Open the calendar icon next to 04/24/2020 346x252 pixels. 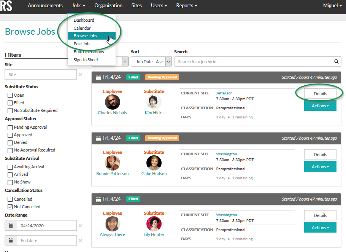pyautogui.click(x=11, y=225)
